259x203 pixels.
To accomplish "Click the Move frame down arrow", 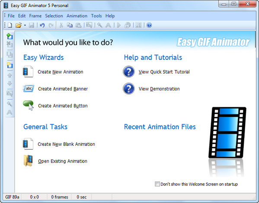I will (10, 83).
